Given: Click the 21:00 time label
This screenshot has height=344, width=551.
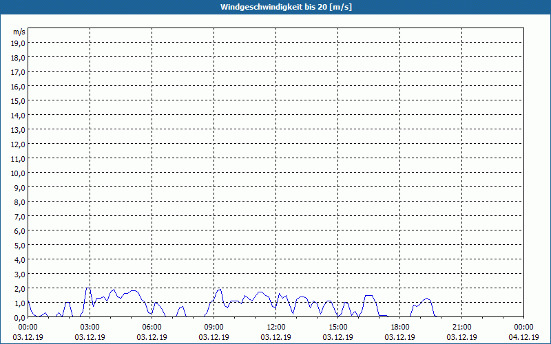Looking at the screenshot, I should click(462, 327).
